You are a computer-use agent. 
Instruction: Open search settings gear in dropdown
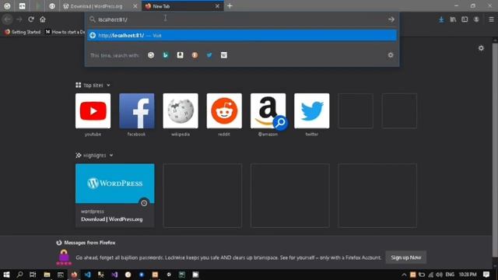pyautogui.click(x=391, y=55)
